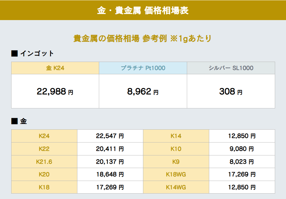Select the K21.6 row label
Viewport: 286px width, 199px height.
pyautogui.click(x=44, y=162)
